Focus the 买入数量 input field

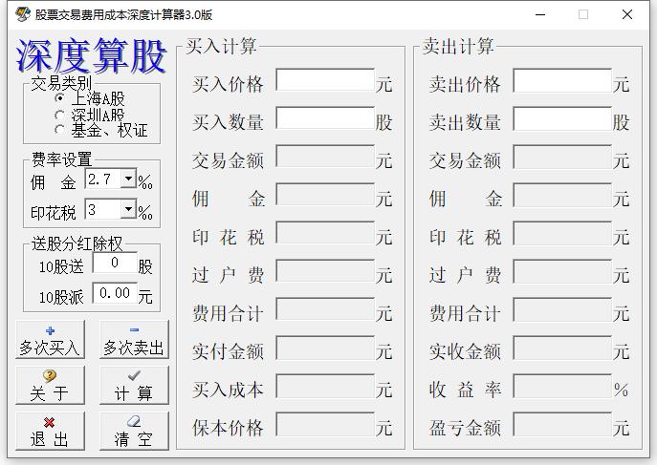click(x=325, y=120)
